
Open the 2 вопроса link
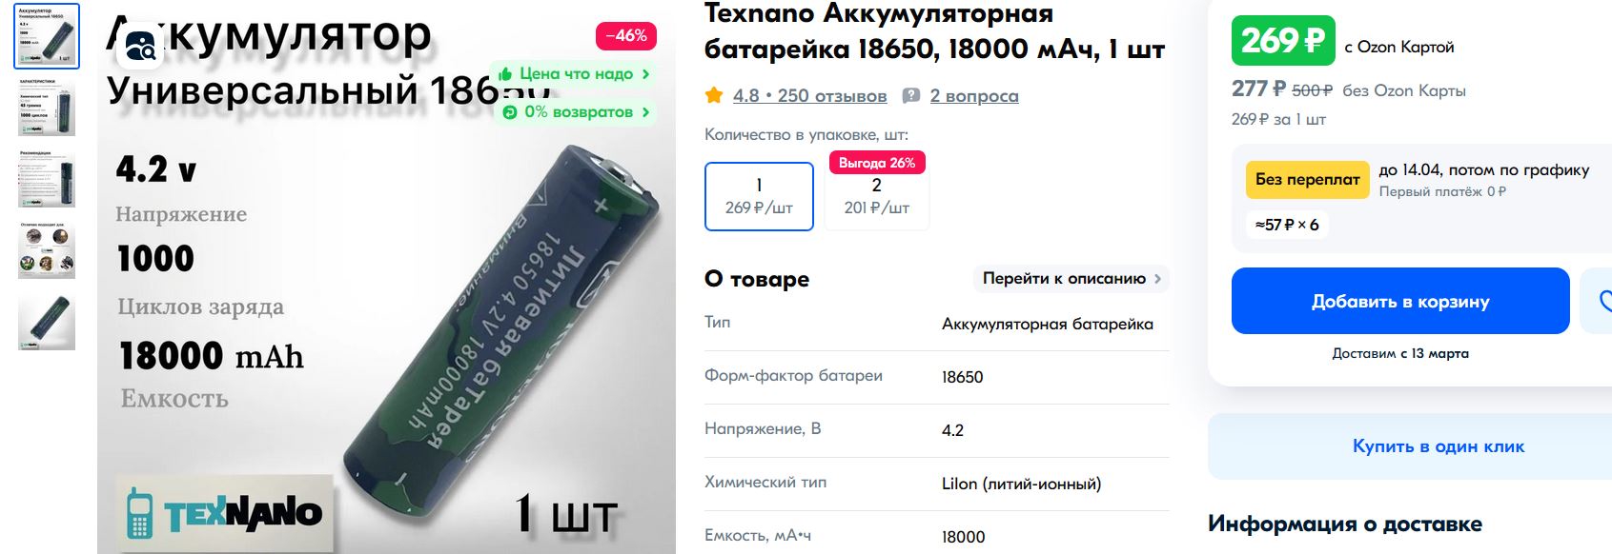point(974,95)
